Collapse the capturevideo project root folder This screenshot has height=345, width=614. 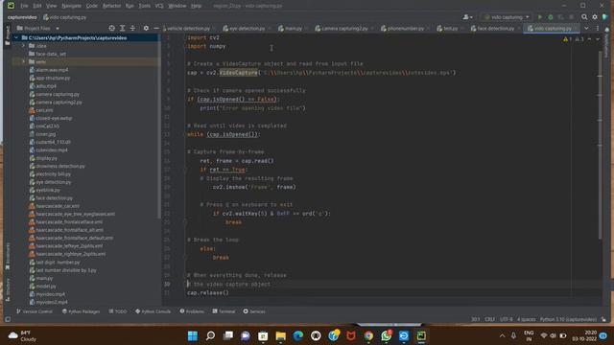click(x=16, y=38)
